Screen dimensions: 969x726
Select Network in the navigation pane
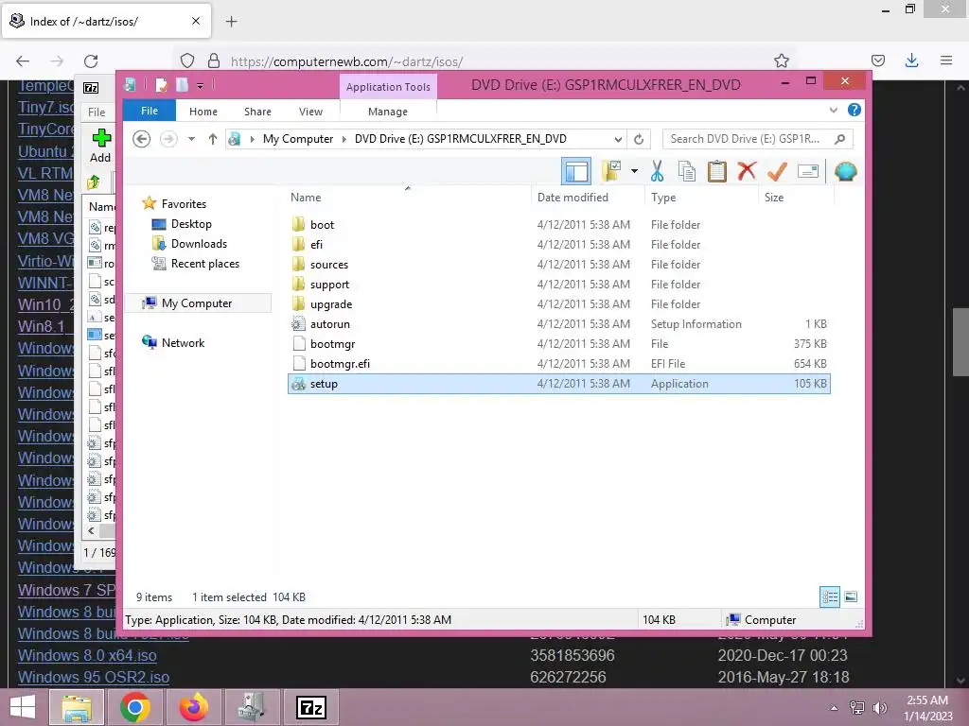coord(183,342)
